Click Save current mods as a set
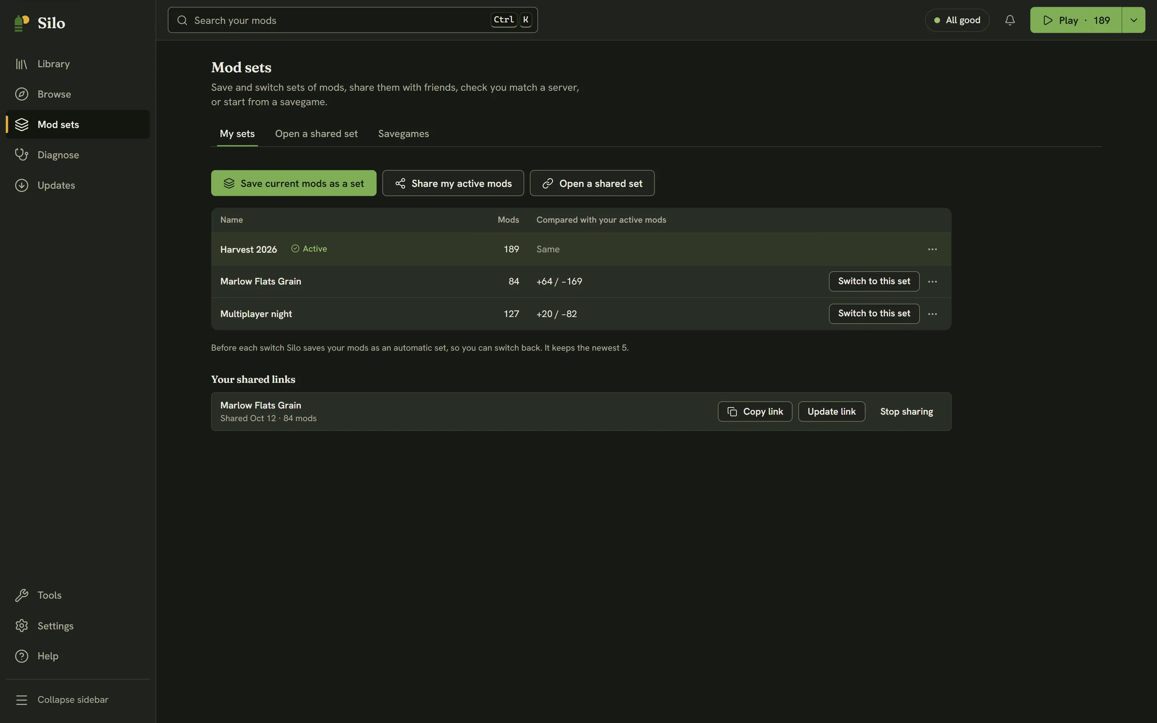 [294, 183]
